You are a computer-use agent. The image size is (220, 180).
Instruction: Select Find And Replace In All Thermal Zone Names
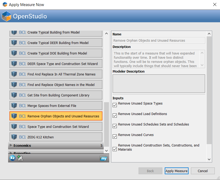(x=61, y=74)
